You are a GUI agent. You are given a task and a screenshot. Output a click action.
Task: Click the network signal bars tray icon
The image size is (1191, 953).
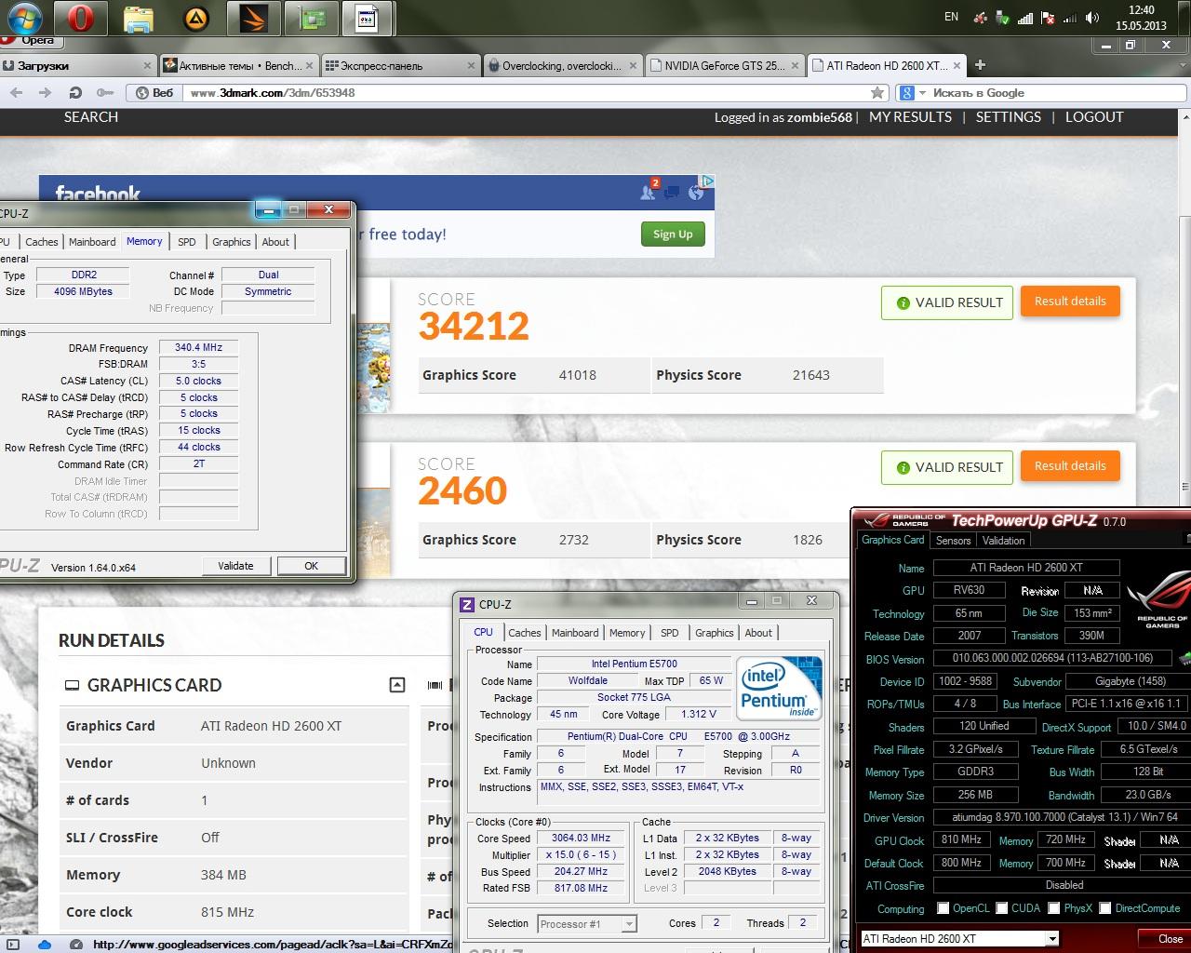1024,18
